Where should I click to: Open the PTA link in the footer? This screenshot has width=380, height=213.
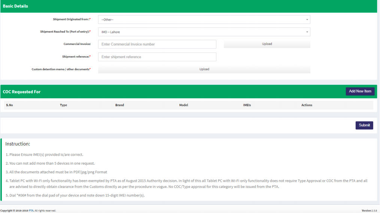point(31,211)
